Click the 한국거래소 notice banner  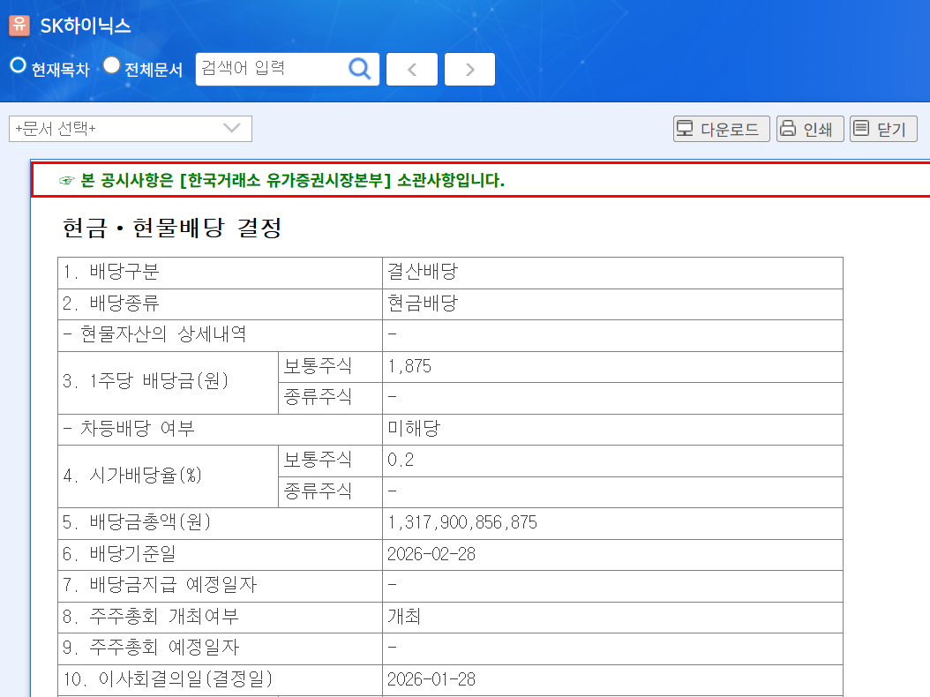480,179
